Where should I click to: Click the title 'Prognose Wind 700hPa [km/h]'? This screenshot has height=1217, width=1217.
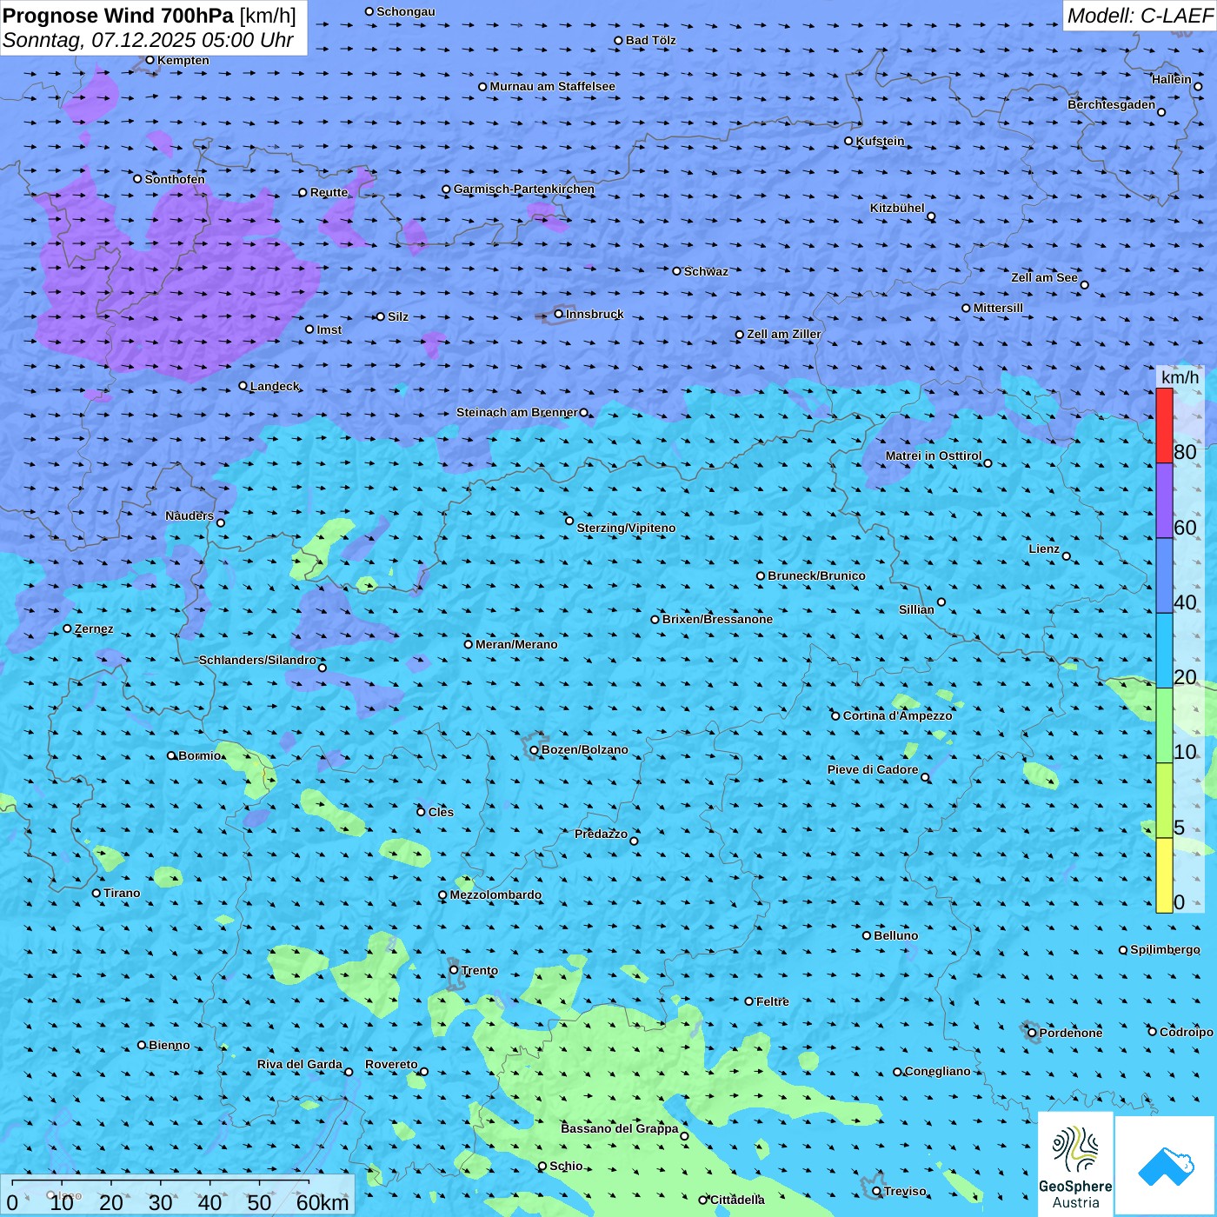coord(150,16)
